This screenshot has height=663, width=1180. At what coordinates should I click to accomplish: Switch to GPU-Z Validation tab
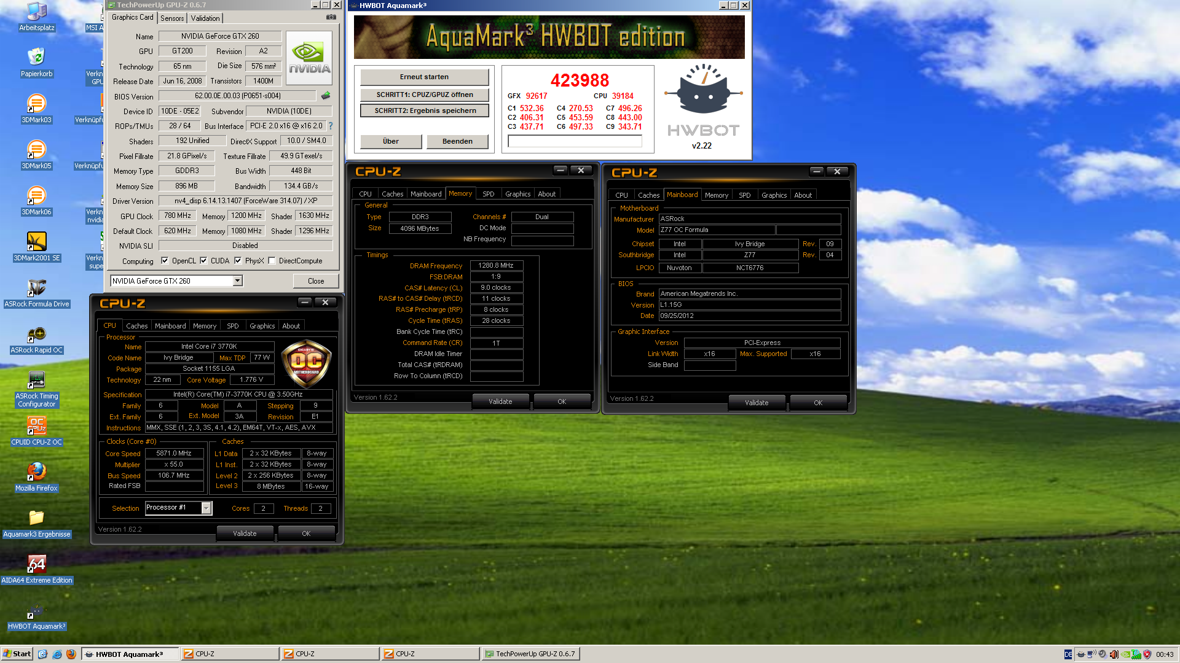(x=205, y=18)
